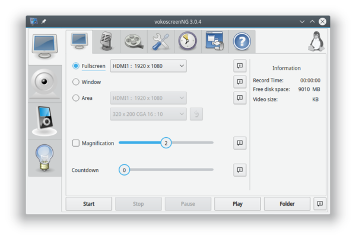Click the Information heading

coord(287,68)
